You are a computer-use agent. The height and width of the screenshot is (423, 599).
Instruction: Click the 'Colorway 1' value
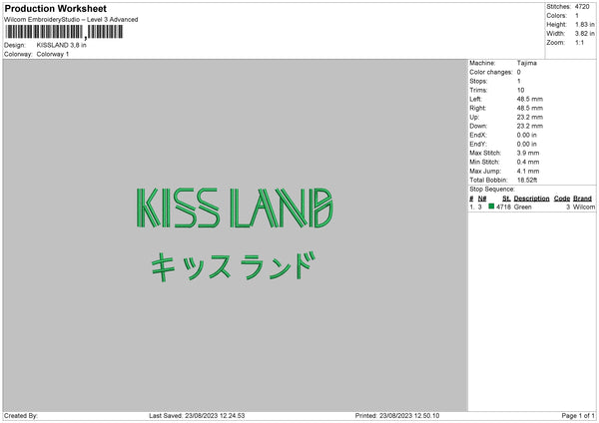[x=53, y=54]
